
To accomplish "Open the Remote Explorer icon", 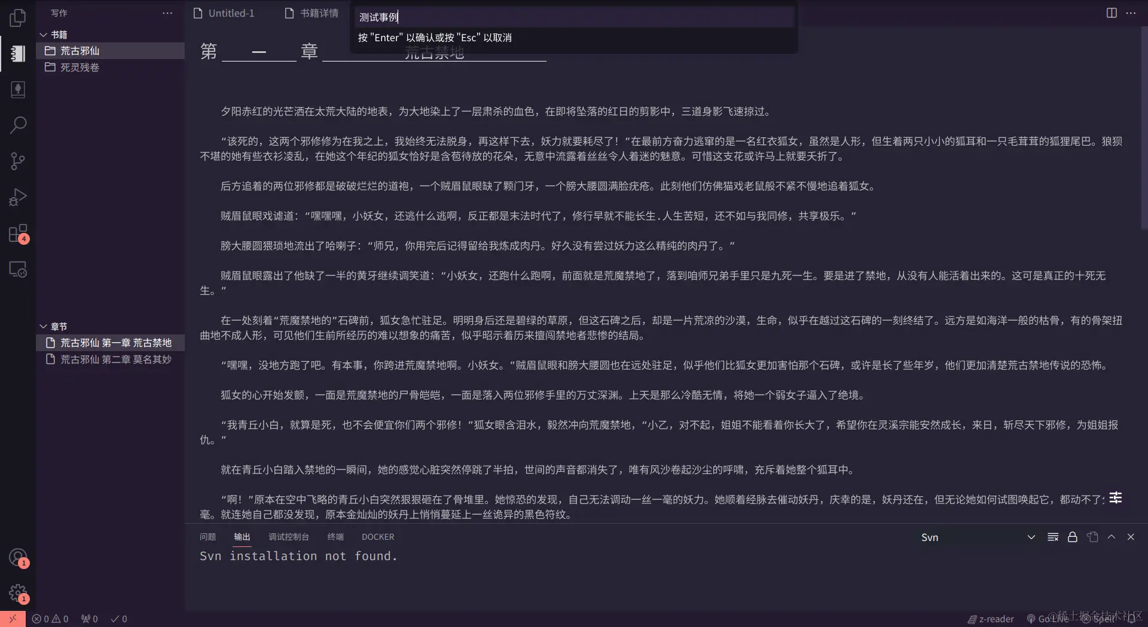I will pyautogui.click(x=18, y=270).
